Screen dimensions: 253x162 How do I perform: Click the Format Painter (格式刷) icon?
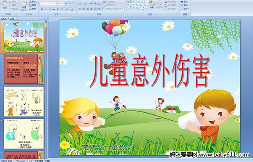(13, 9)
